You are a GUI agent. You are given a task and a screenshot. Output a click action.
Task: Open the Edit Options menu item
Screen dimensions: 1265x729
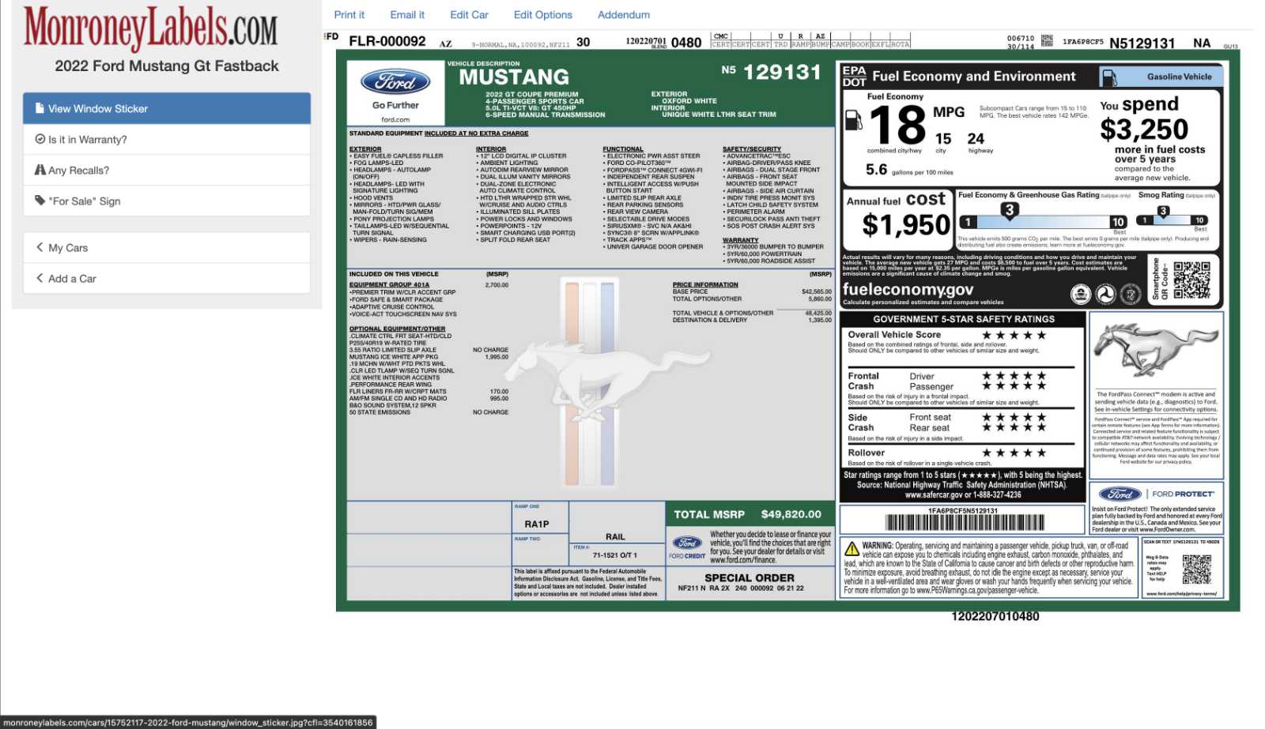542,15
